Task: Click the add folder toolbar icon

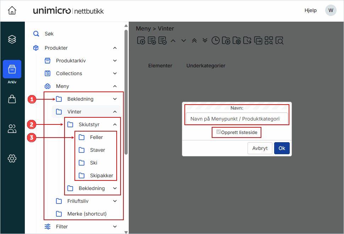Action: pyautogui.click(x=226, y=41)
